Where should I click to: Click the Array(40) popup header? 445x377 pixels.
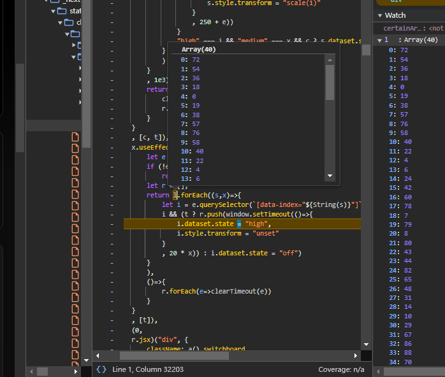(x=200, y=49)
